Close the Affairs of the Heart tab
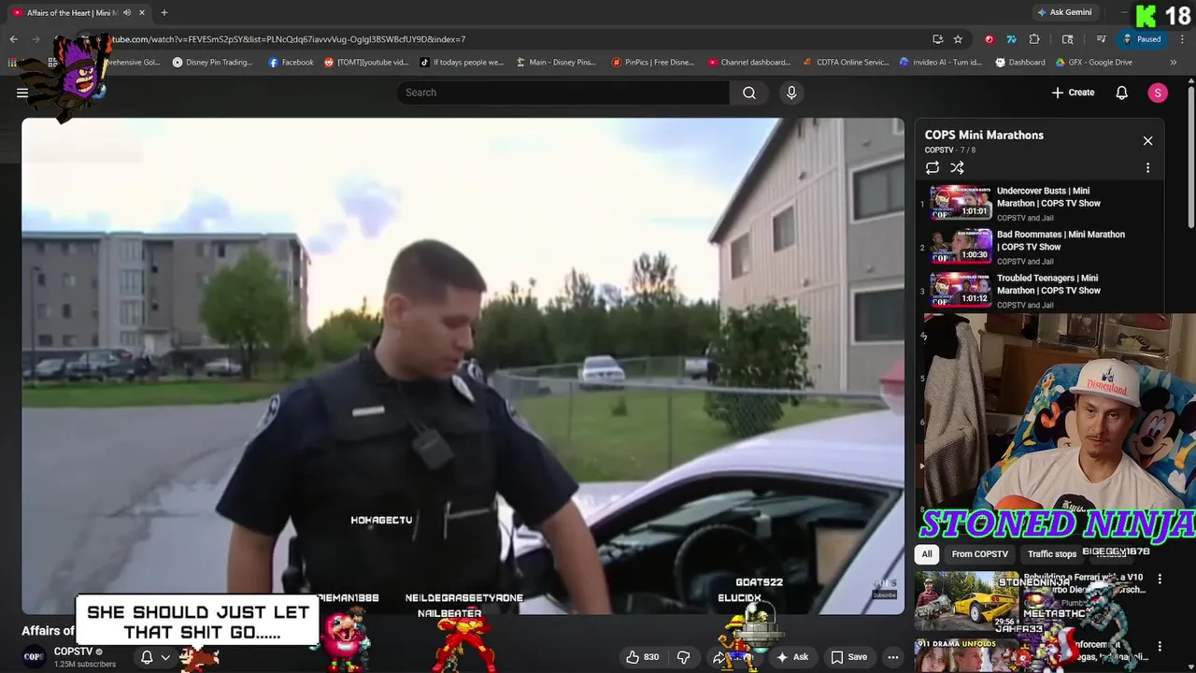Screen dimensions: 1196x673 click(142, 12)
